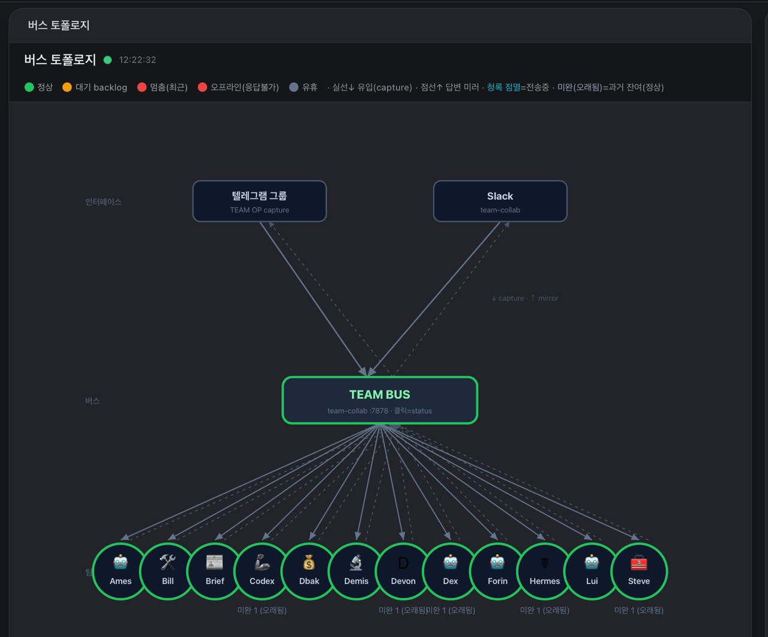Open the Steve agent node
Screen dimensions: 768x637
pos(639,572)
